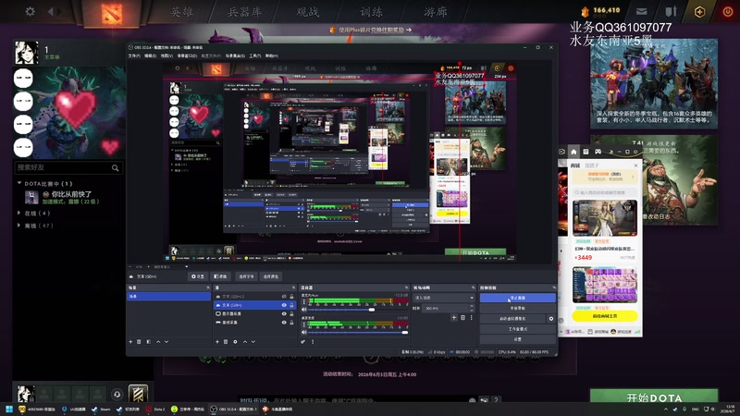Open source properties gear in OBS Sources panel
Image resolution: width=740 pixels, height=416 pixels.
click(235, 341)
